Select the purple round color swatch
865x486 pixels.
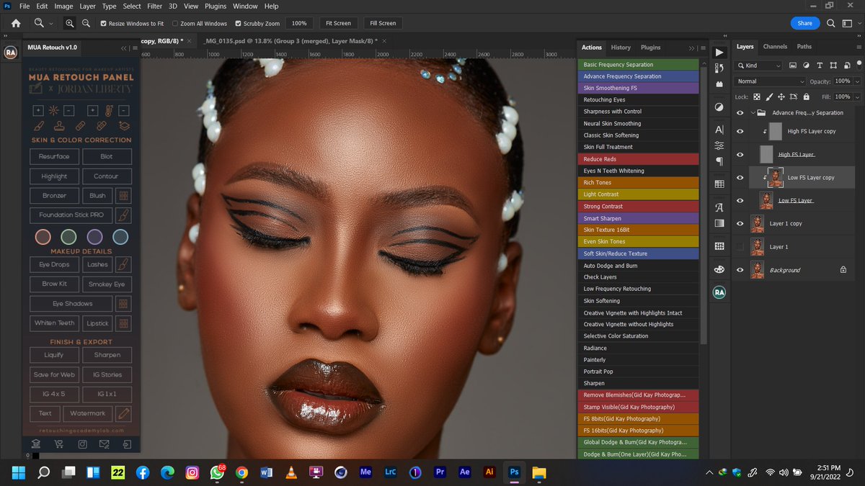94,236
